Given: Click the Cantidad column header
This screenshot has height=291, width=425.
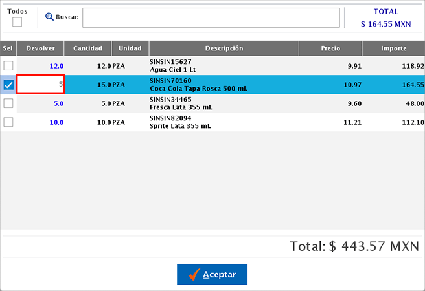Looking at the screenshot, I should (x=87, y=48).
